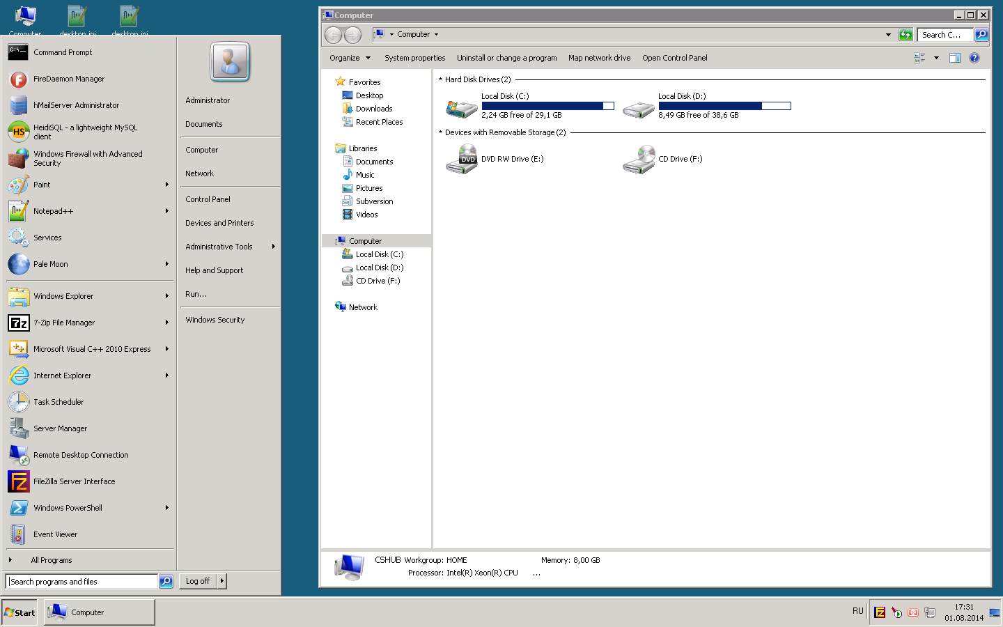Click FileZilla tray icon in taskbar
The width and height of the screenshot is (1003, 627).
tap(880, 612)
